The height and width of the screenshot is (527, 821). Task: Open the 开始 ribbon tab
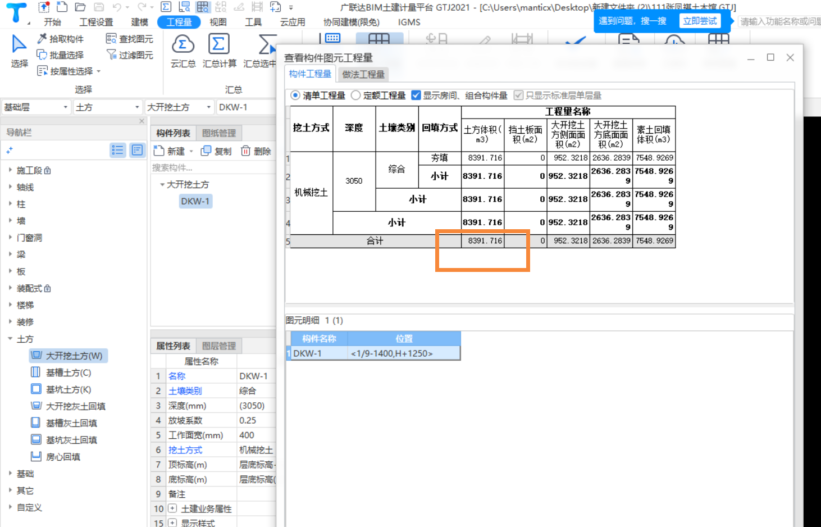52,22
